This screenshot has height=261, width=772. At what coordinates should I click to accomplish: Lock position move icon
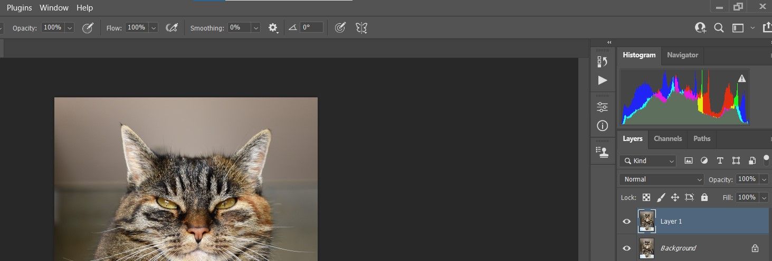click(x=675, y=197)
